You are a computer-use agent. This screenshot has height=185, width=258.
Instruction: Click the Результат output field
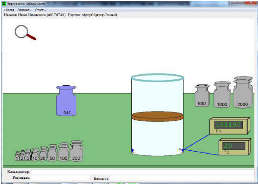(61, 178)
